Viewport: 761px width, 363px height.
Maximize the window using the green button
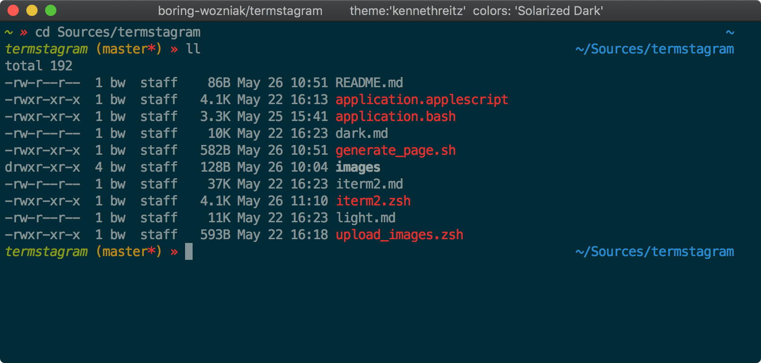click(x=51, y=10)
